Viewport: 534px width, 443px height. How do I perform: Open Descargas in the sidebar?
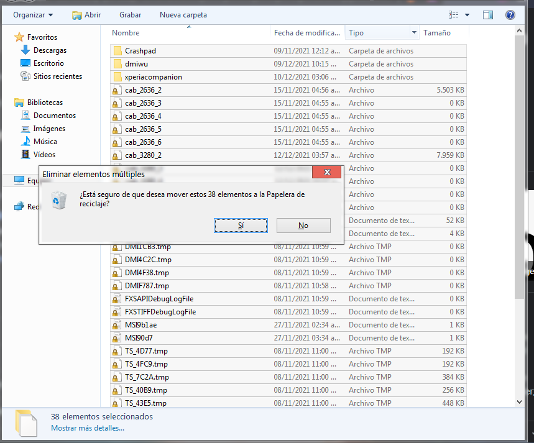pos(50,50)
